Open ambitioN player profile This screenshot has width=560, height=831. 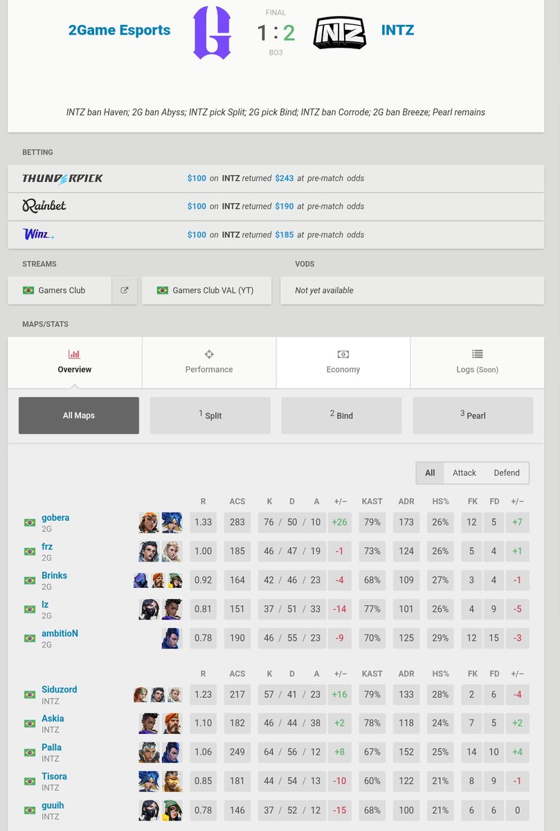pos(60,634)
